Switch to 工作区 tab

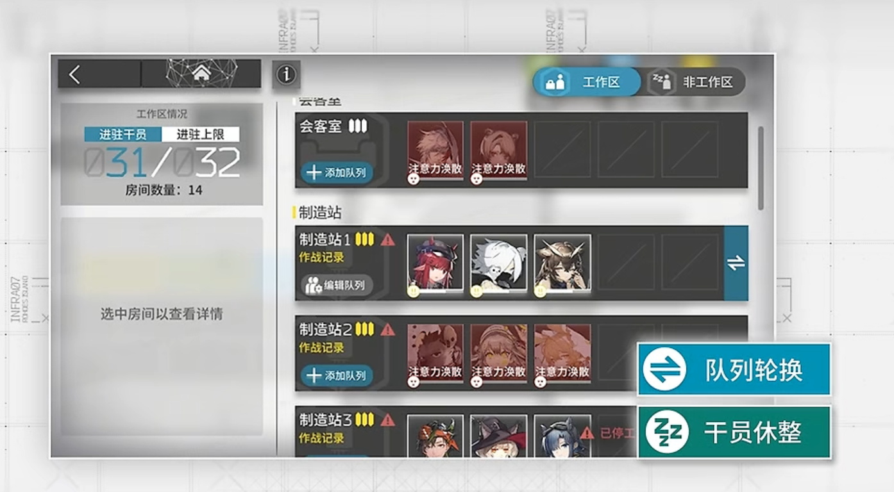(x=587, y=82)
